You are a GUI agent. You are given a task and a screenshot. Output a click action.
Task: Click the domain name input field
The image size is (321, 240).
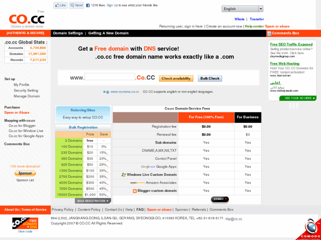[x=110, y=77]
